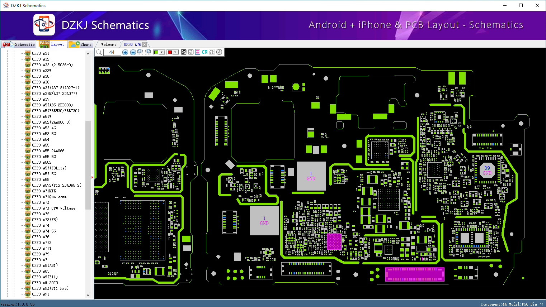Open the 'OPPO A33 (215036-0)' entry
This screenshot has height=307, width=546.
(x=52, y=65)
